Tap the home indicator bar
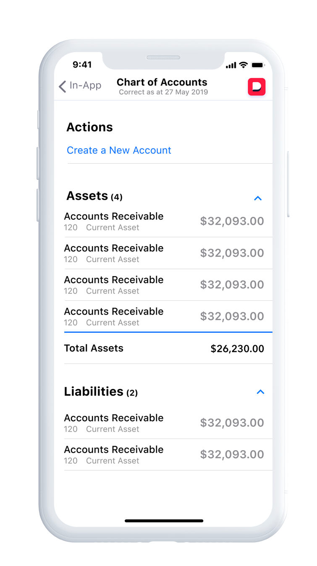The width and height of the screenshot is (317, 566). tap(164, 521)
